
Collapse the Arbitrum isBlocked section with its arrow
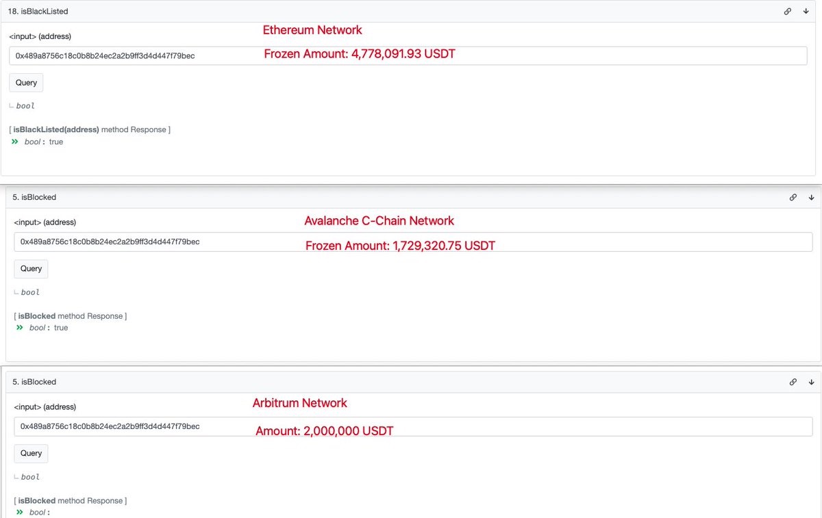[811, 382]
